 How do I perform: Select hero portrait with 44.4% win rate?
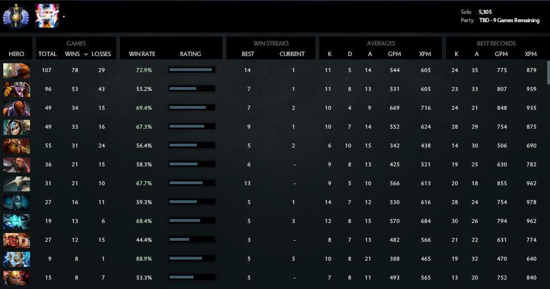(16, 240)
